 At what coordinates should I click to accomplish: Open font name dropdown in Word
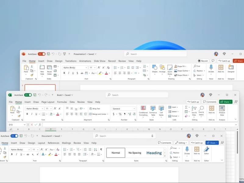(x=29, y=149)
